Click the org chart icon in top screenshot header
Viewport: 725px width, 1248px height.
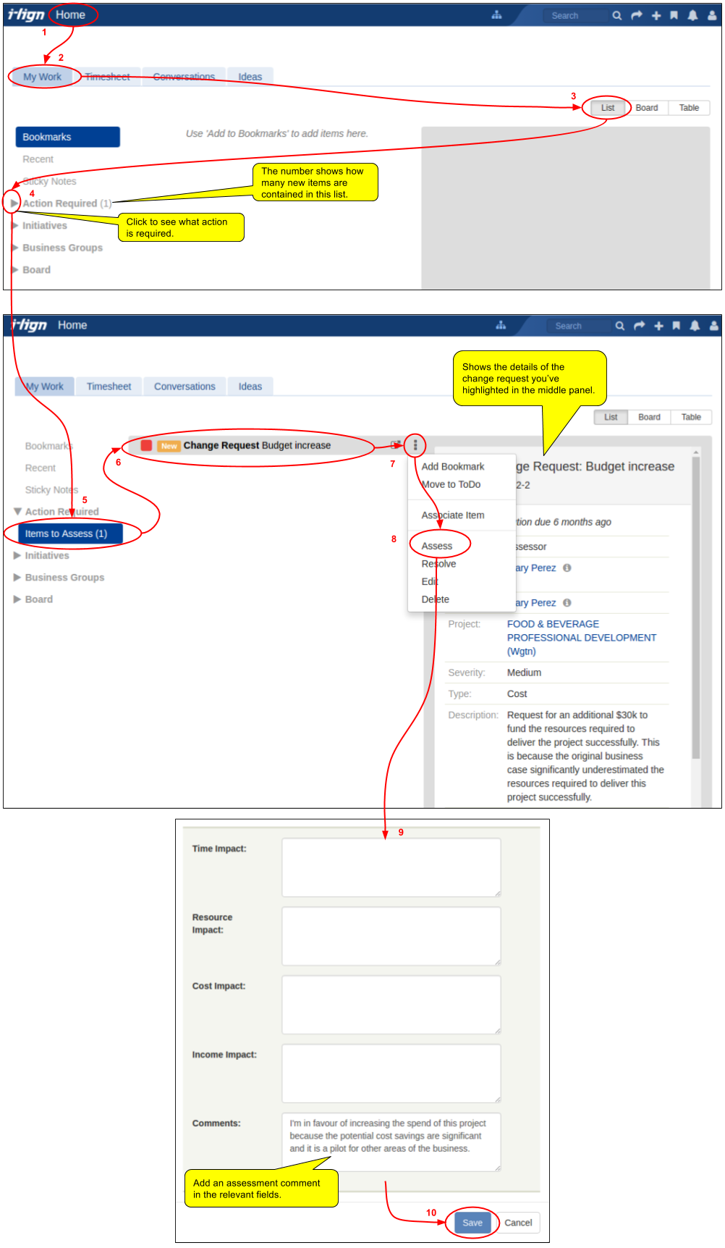[x=496, y=15]
